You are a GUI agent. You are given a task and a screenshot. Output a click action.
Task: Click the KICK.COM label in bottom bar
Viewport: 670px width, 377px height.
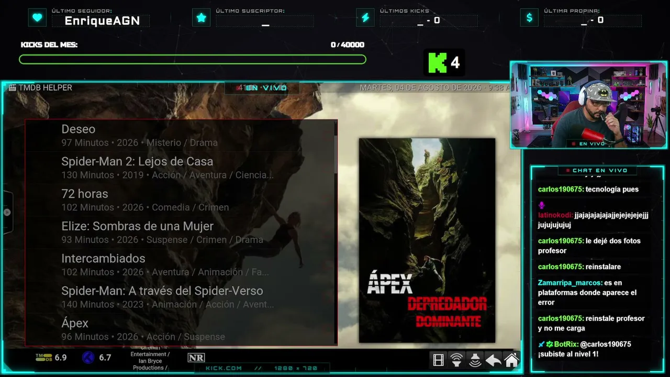pos(224,368)
